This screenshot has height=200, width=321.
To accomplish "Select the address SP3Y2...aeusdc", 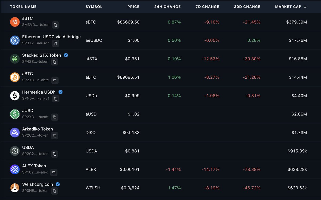I will pos(36,43).
